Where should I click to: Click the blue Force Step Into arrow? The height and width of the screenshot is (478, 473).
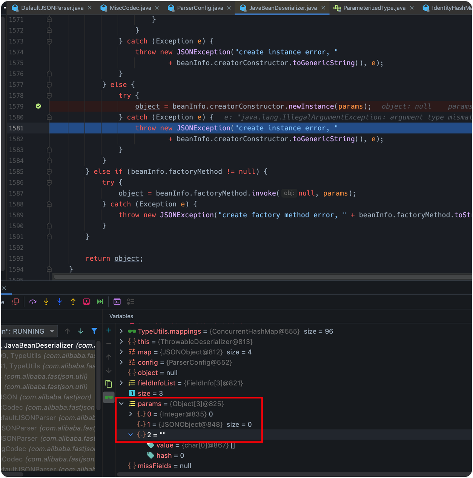60,302
